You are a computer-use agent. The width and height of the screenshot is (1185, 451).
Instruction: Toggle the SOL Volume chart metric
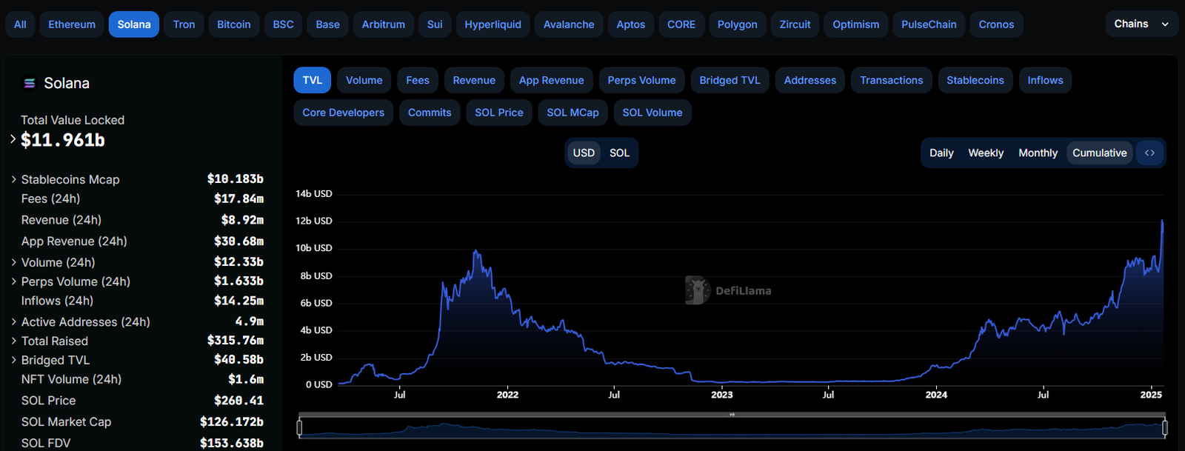click(652, 113)
